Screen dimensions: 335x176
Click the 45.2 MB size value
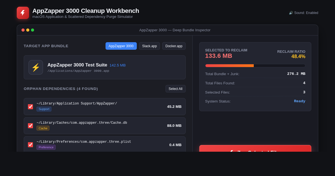(x=174, y=107)
